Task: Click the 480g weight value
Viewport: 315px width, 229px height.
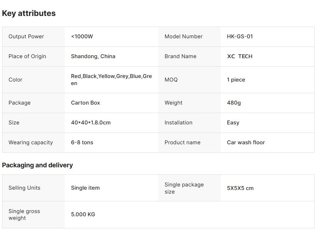Action: tap(234, 103)
